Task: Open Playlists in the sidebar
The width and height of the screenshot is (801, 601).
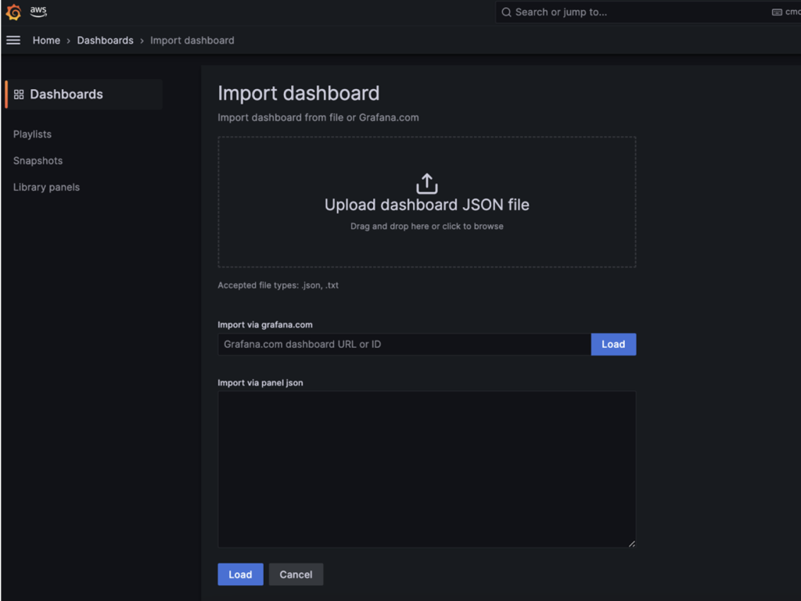Action: click(x=32, y=134)
